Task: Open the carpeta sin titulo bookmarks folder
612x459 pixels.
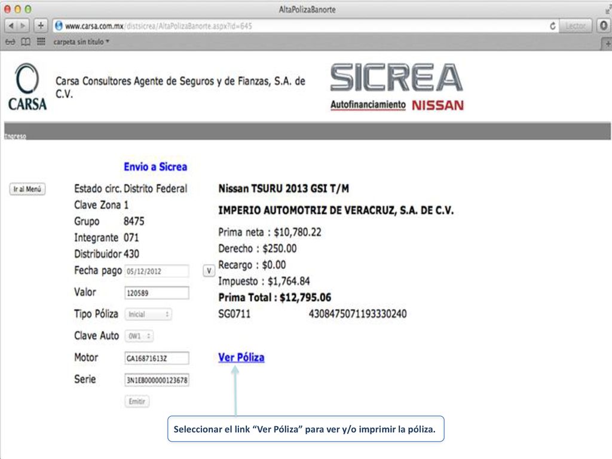Action: [81, 42]
